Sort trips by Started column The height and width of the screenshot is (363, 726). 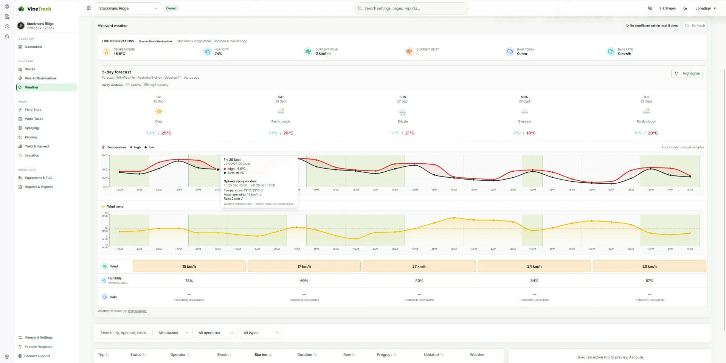263,355
